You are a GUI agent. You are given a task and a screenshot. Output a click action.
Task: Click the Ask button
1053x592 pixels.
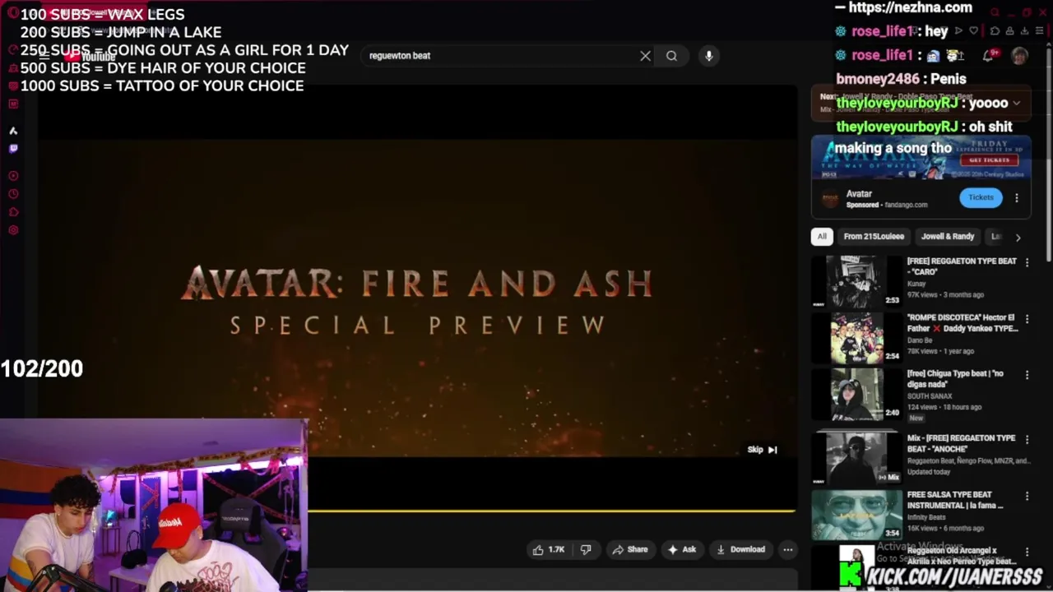[682, 549]
